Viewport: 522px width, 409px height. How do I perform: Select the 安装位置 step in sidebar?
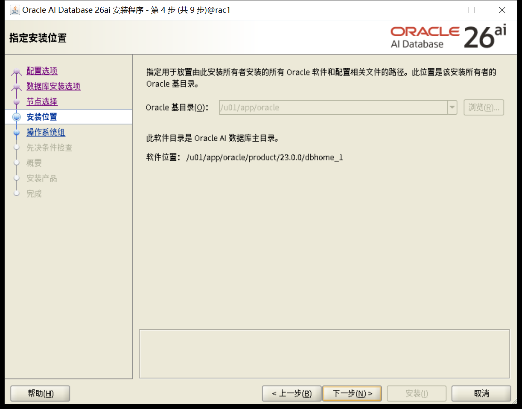(42, 117)
